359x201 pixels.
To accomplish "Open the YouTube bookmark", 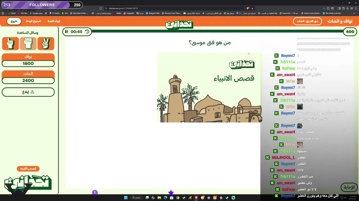I will pyautogui.click(x=23, y=13).
